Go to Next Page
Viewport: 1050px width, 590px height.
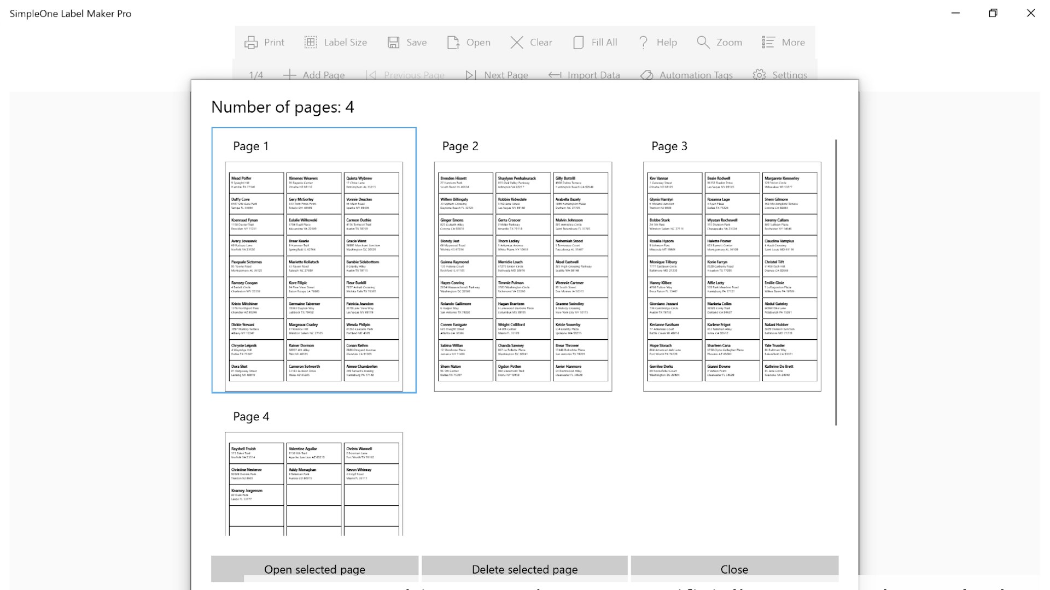tap(497, 75)
